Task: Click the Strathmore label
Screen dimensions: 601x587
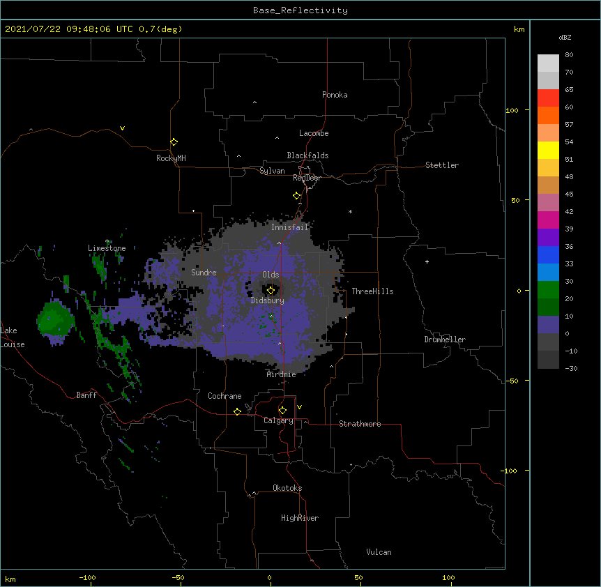Action: [x=360, y=424]
